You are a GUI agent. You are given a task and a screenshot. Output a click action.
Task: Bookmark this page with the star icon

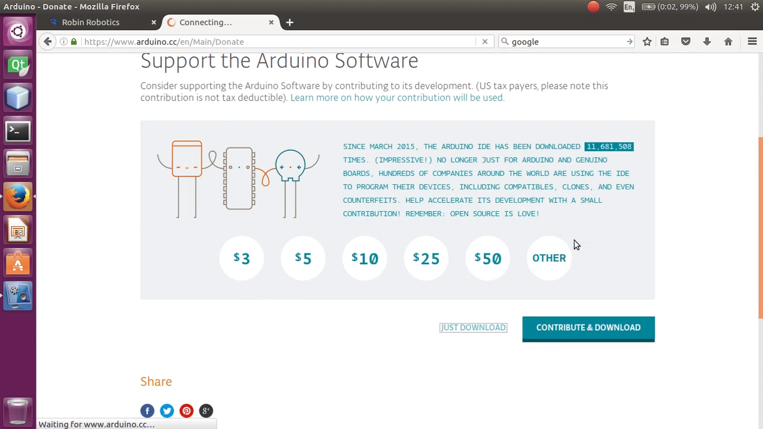[x=647, y=41]
